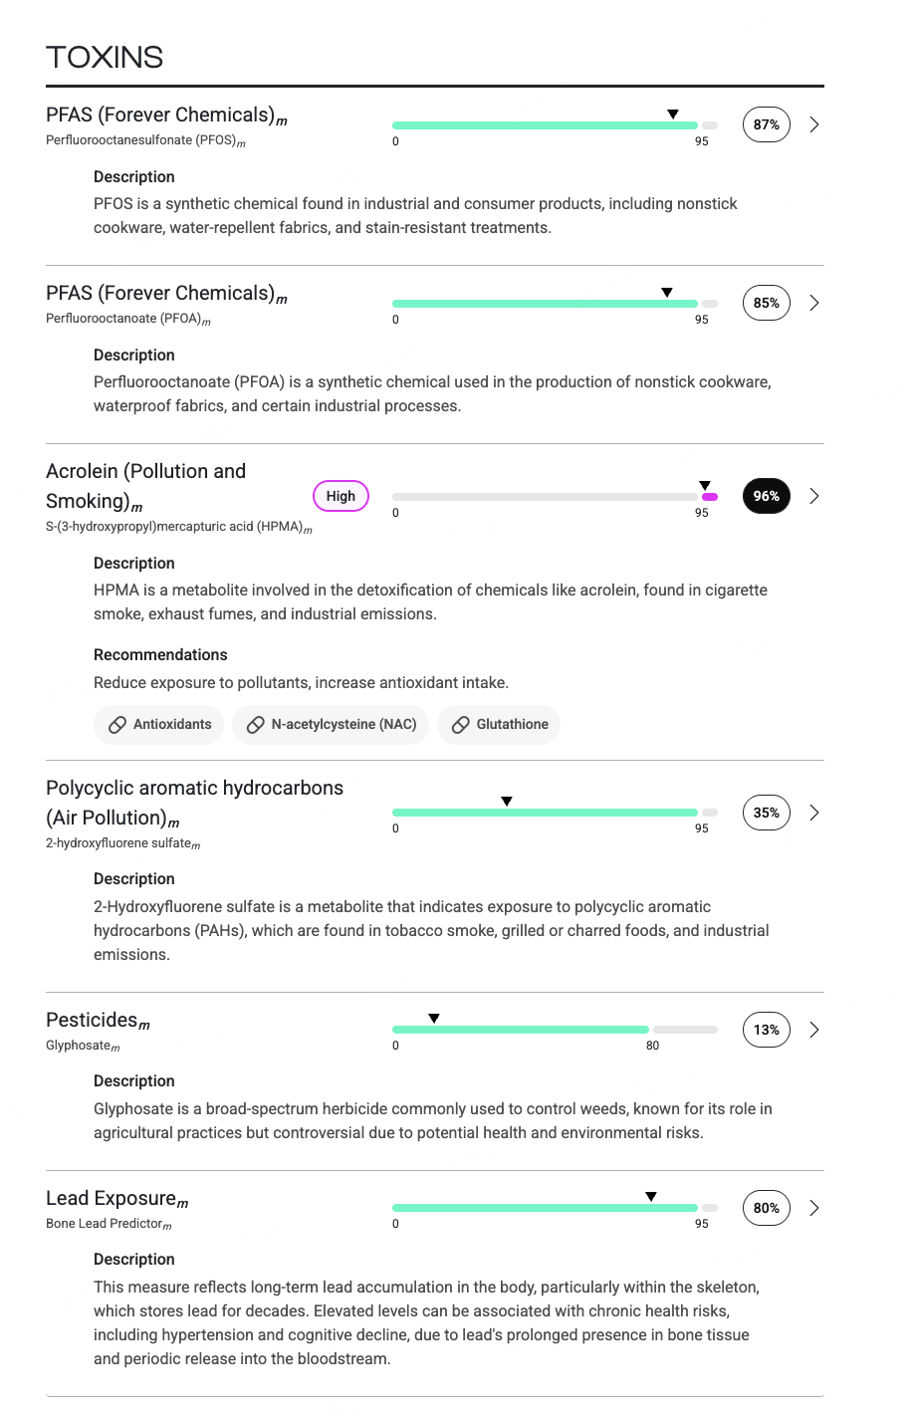Click the 80% Lead Exposure badge

pos(767,1208)
